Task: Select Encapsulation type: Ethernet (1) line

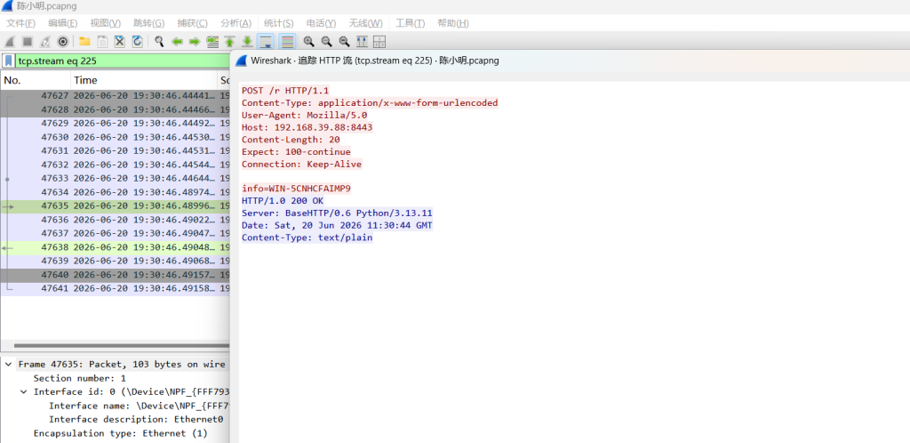Action: [120, 433]
